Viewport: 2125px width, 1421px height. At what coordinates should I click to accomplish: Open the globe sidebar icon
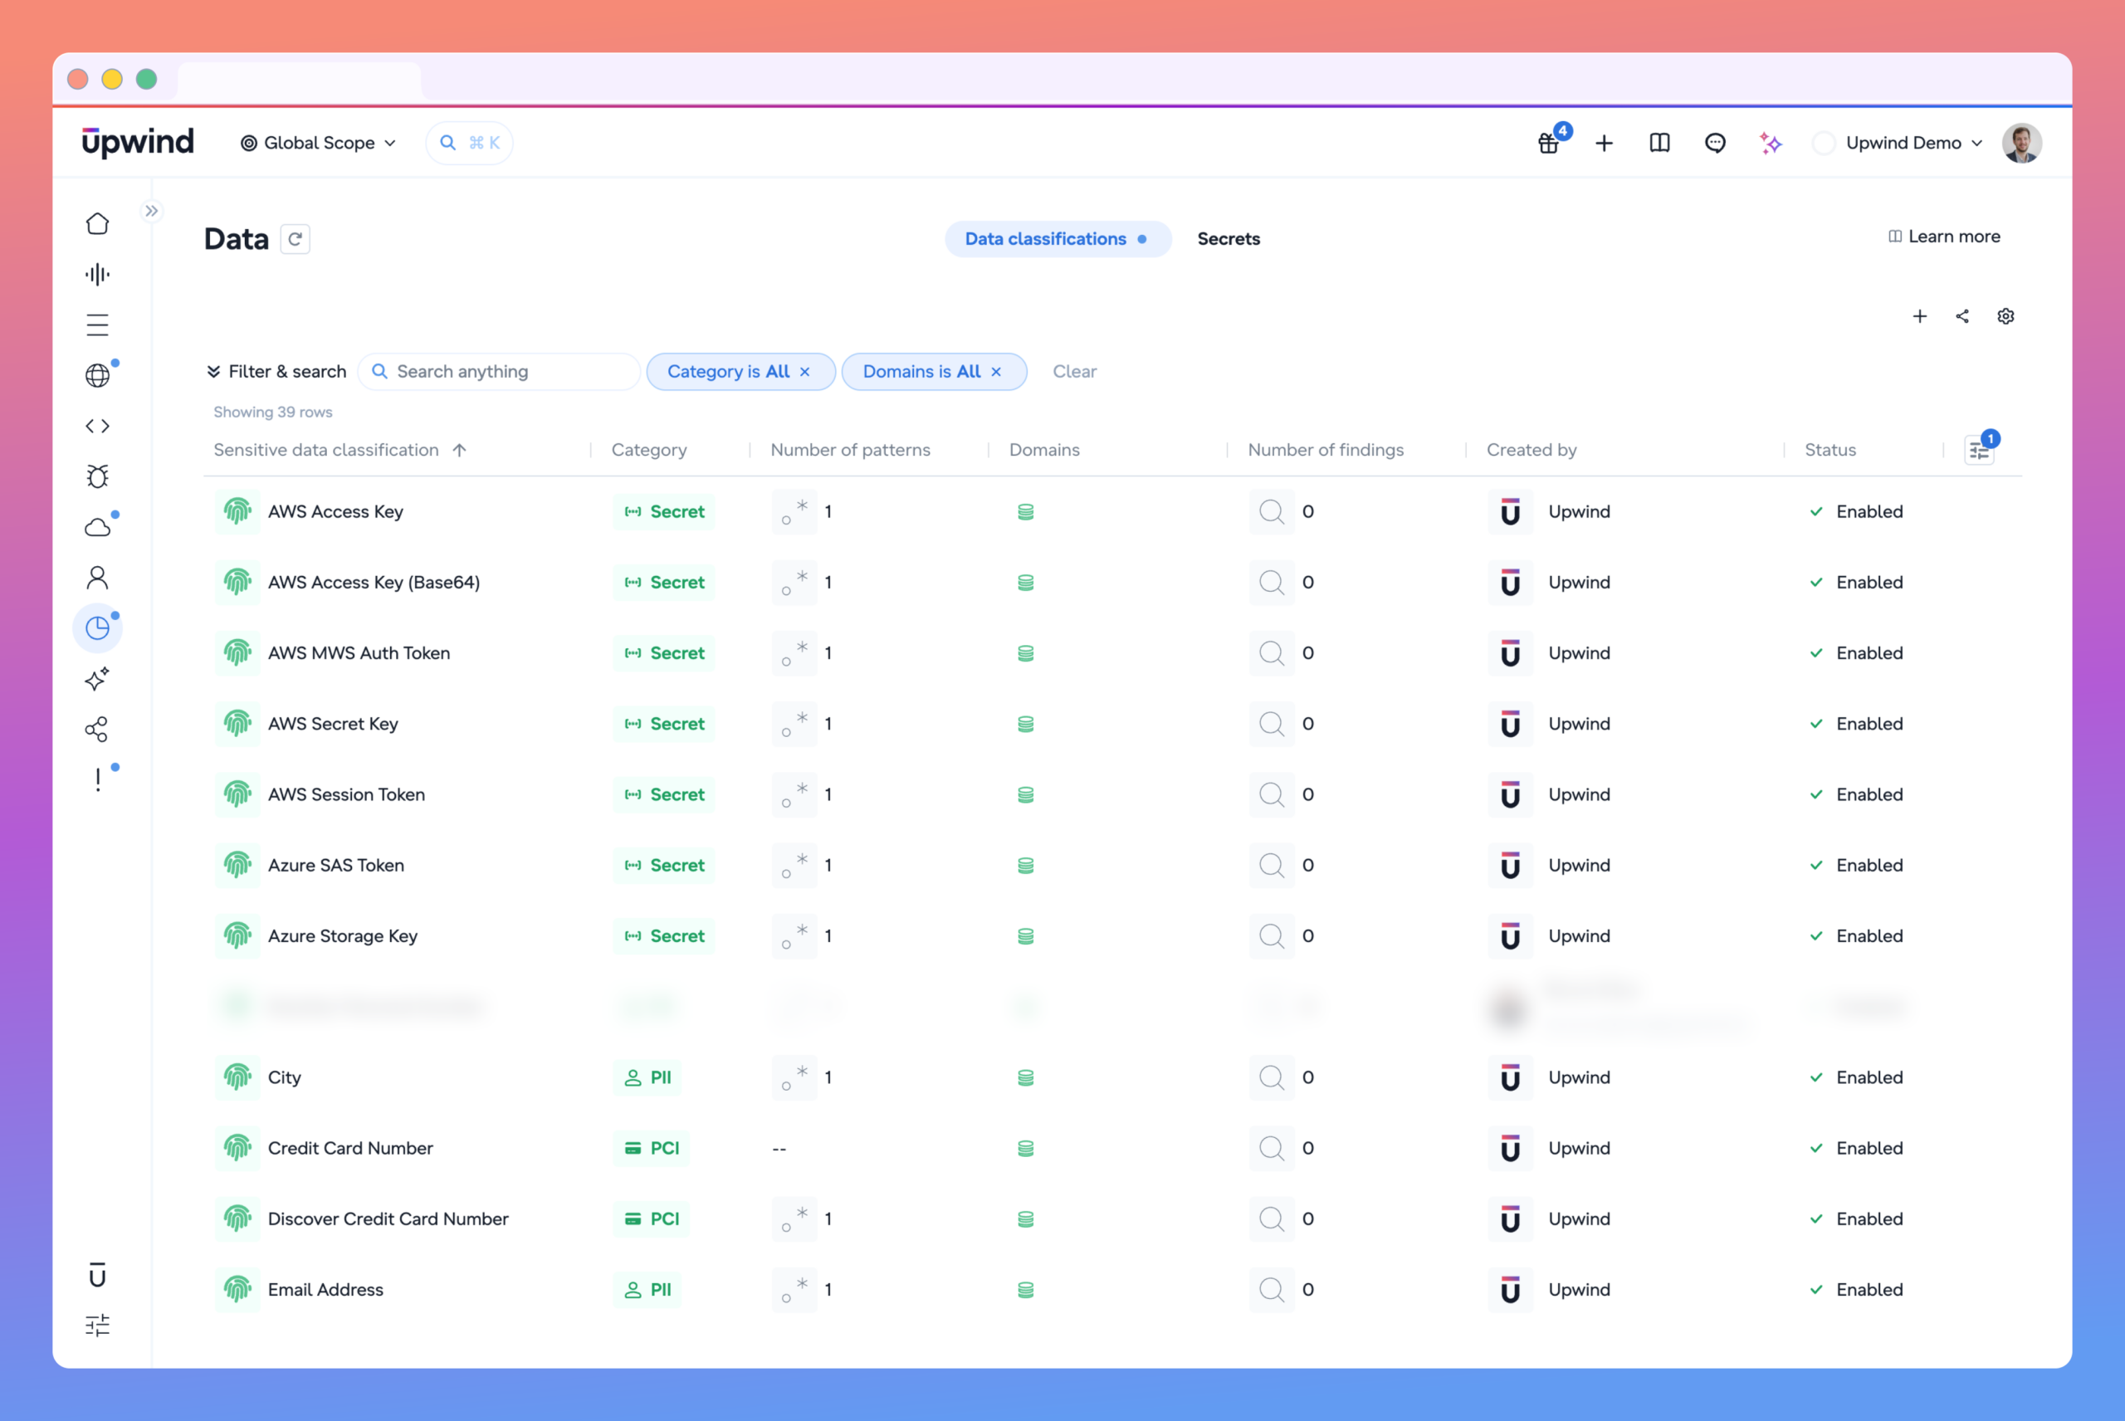(97, 375)
